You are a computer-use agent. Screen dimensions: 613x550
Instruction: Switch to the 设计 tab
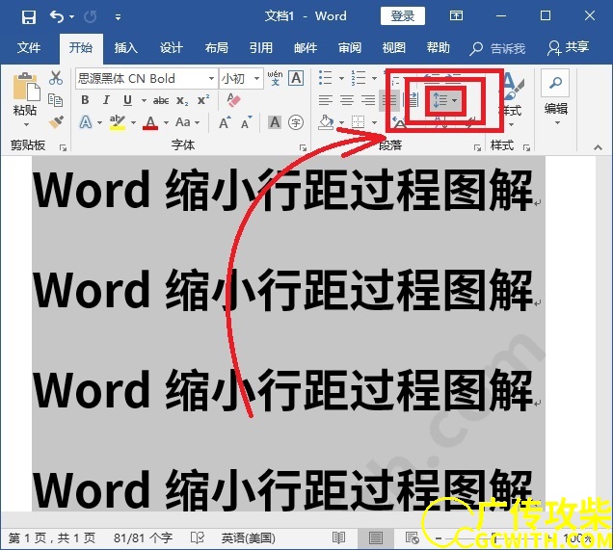[172, 47]
